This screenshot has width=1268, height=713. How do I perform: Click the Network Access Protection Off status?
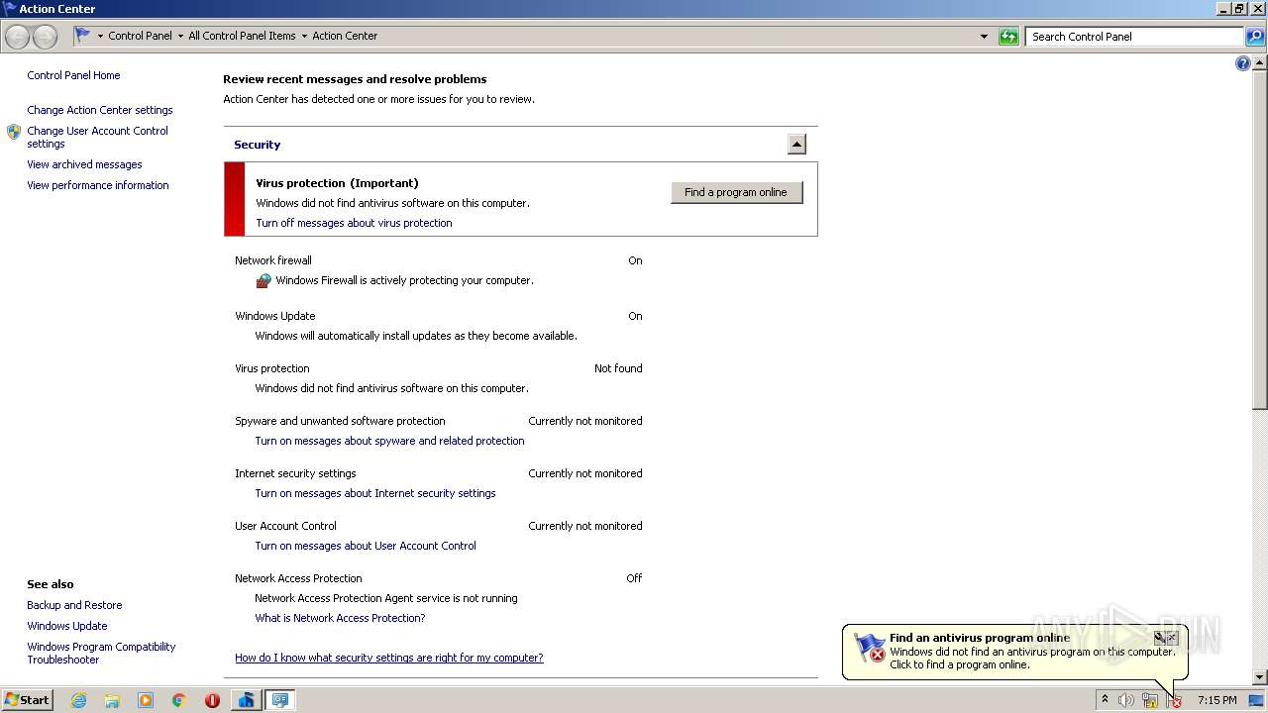pyautogui.click(x=634, y=578)
